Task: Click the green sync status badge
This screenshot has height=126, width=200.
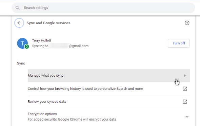Action: point(27,47)
